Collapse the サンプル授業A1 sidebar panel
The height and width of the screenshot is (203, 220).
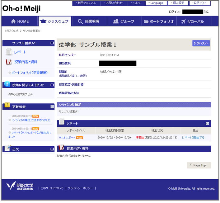52,43
